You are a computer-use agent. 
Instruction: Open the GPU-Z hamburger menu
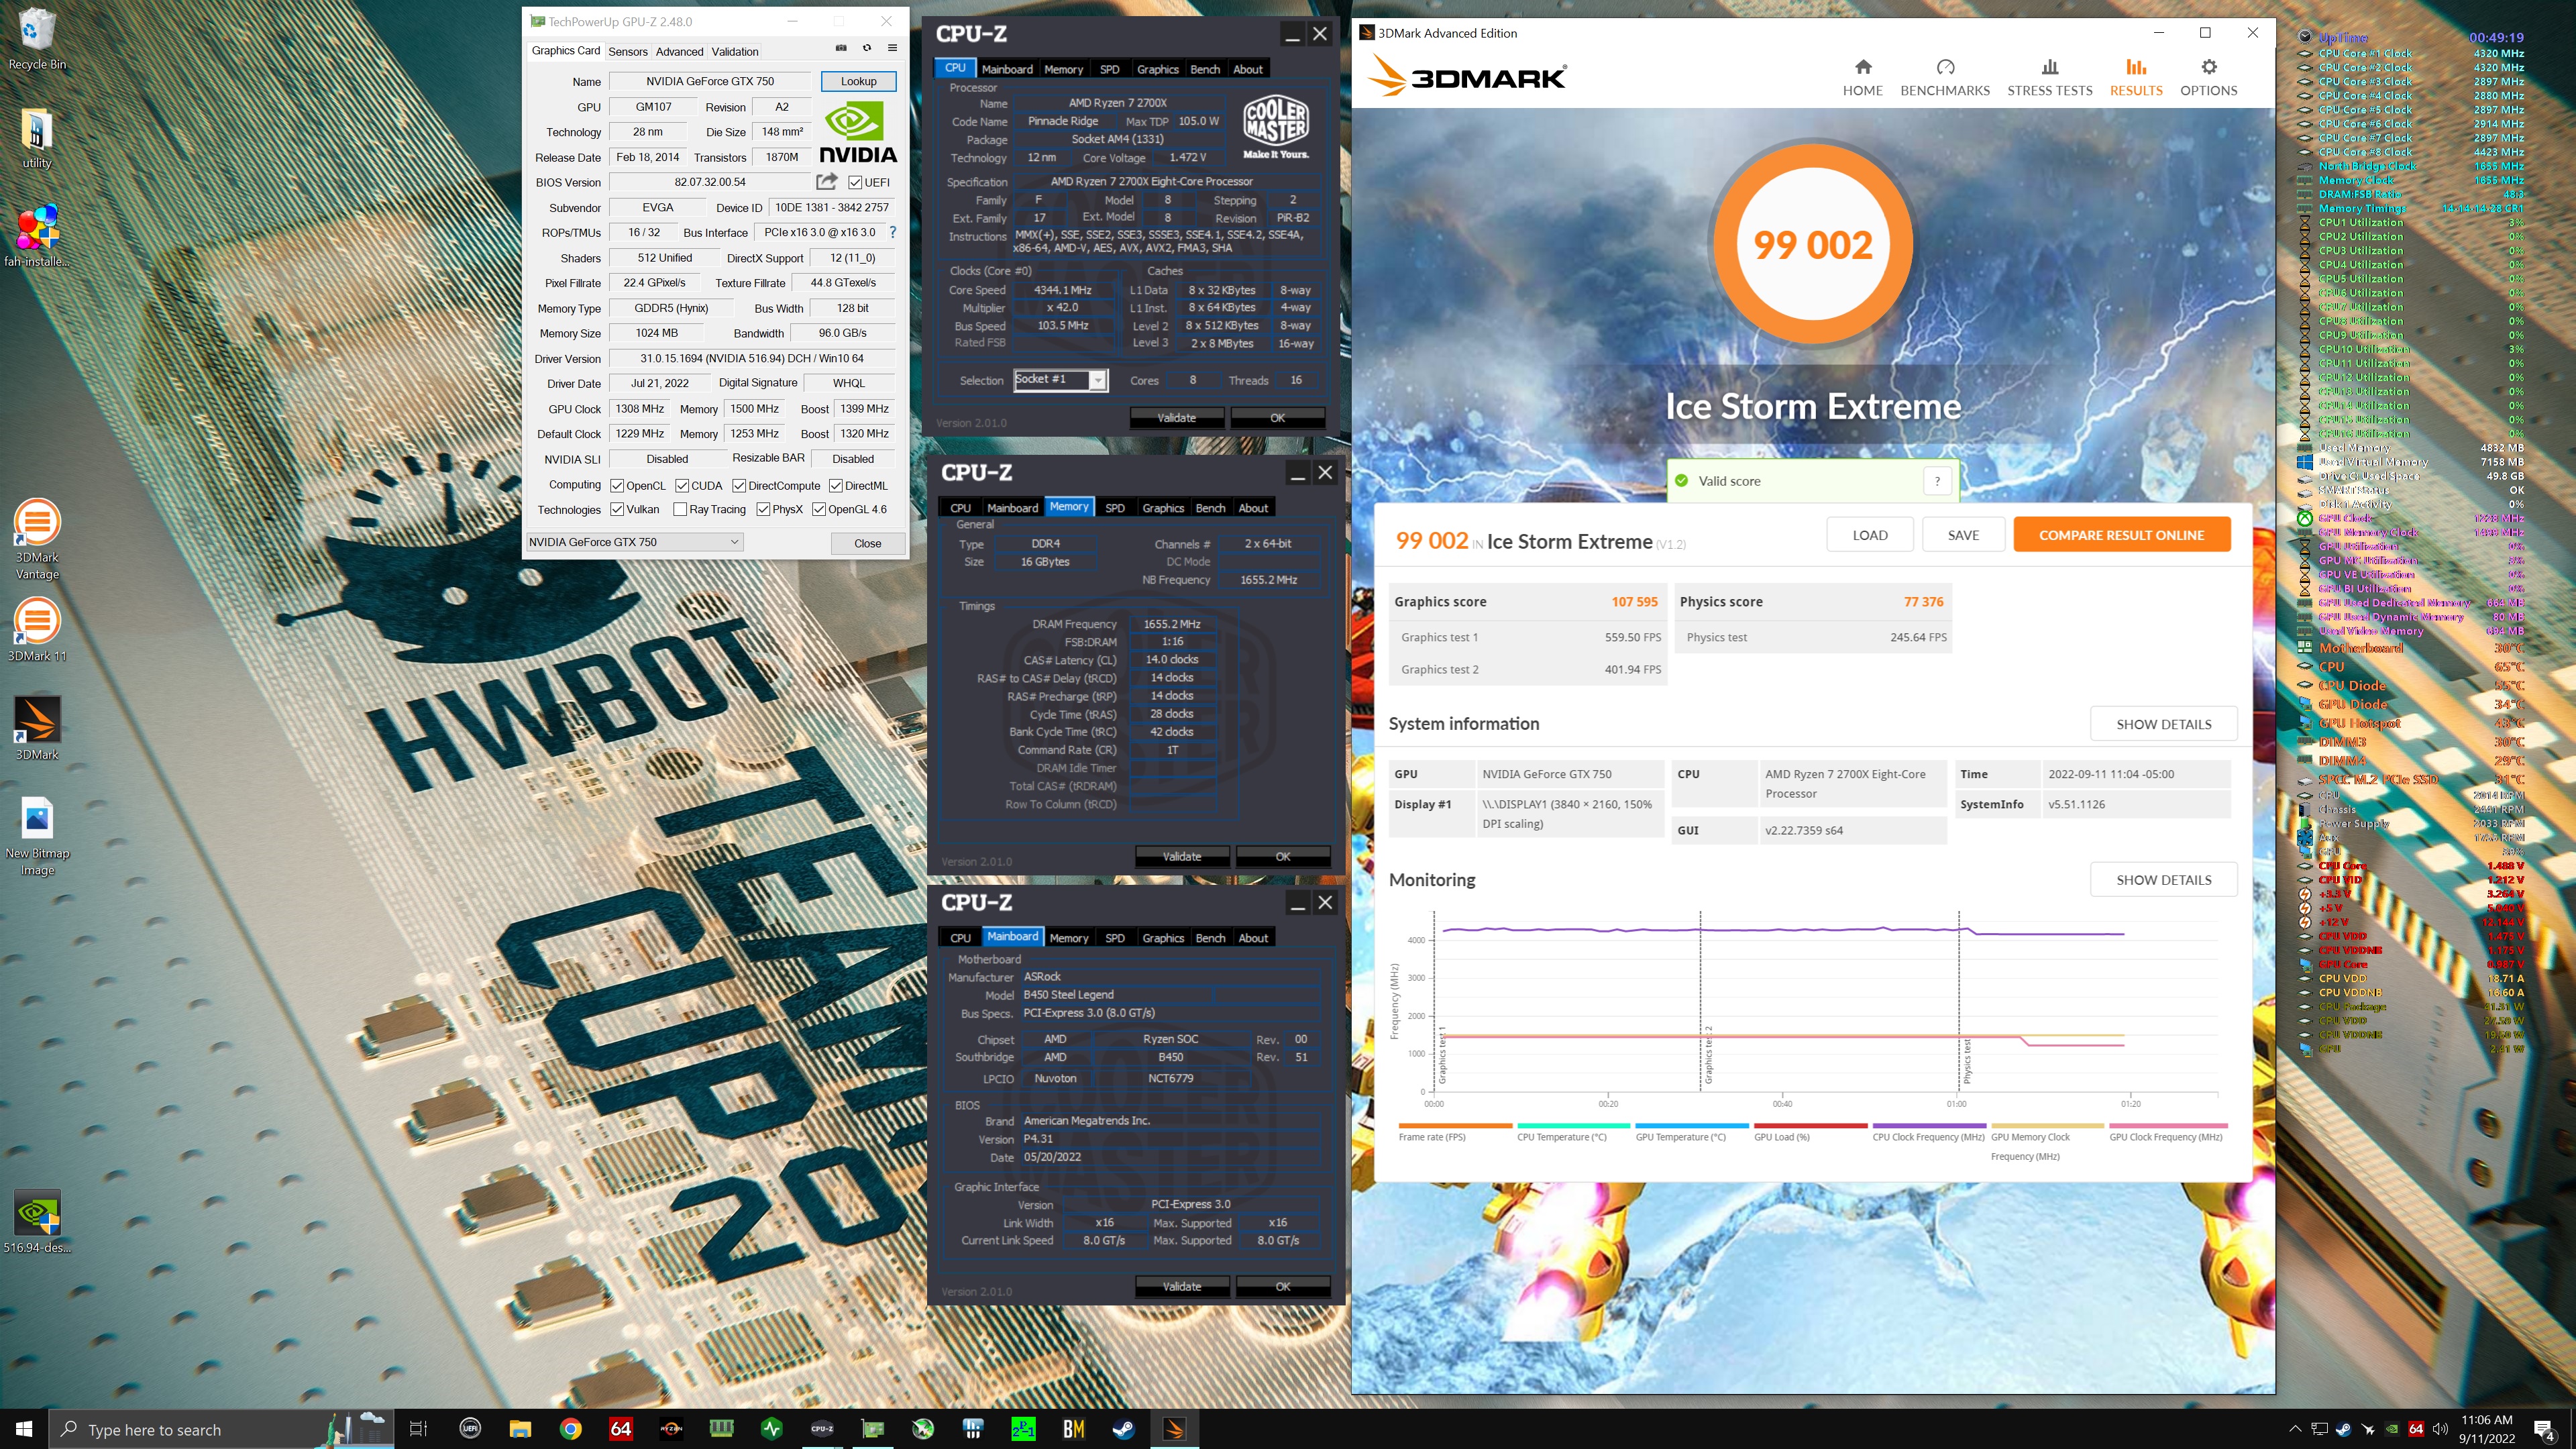[892, 48]
